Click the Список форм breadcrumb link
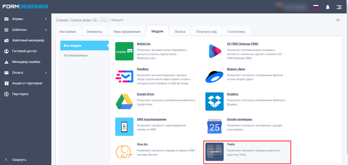Image resolution: width=348 pixels, height=165 pixels. [81, 20]
